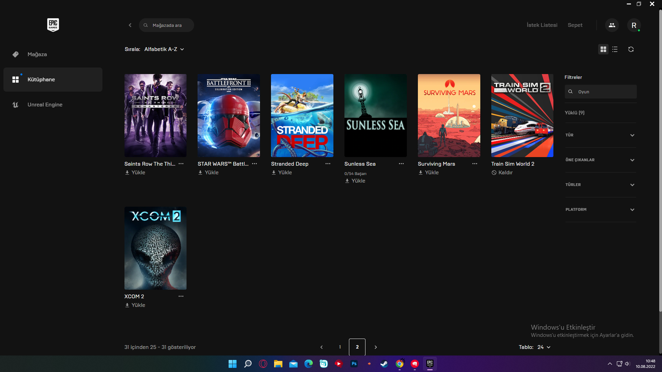
Task: Expand the TÜRLER filter section
Action: click(x=600, y=185)
